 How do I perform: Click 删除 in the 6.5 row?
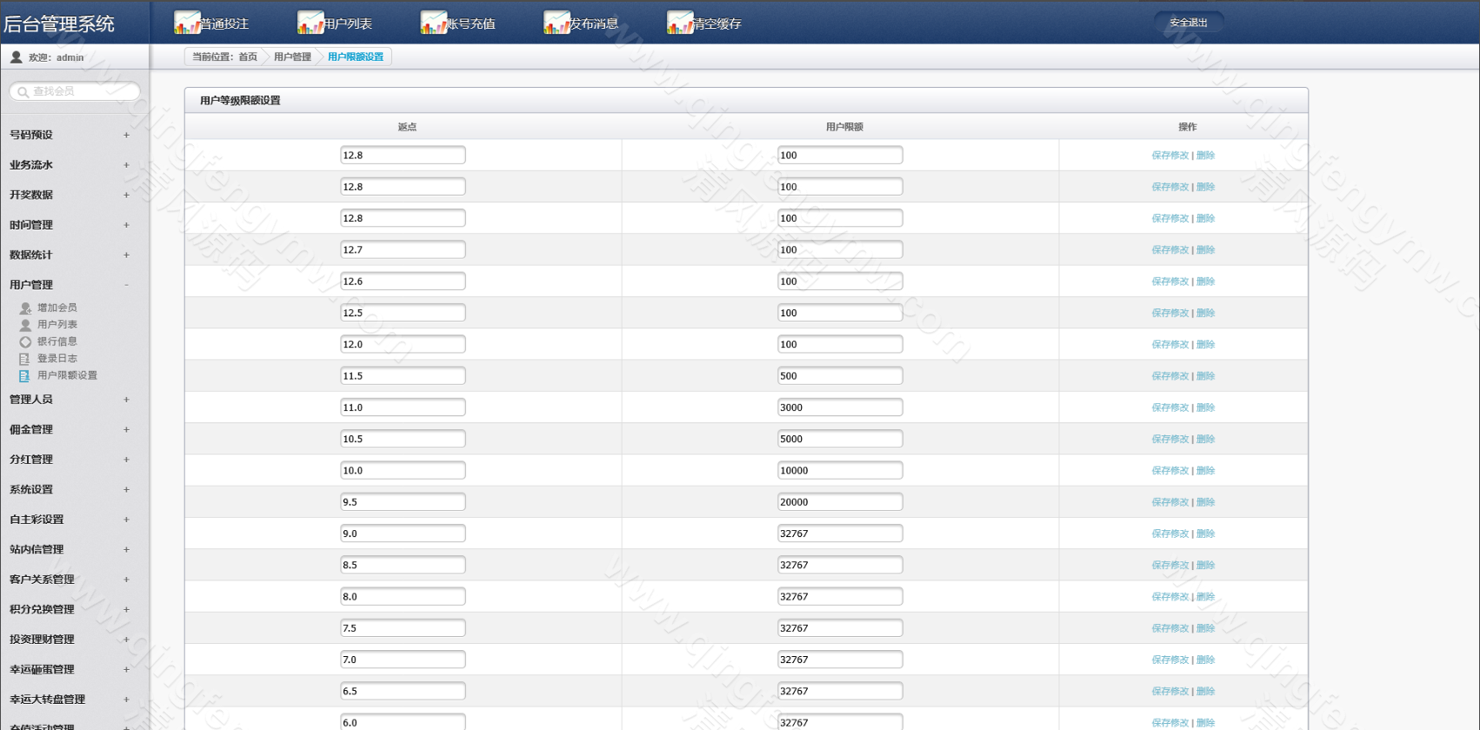tap(1205, 691)
